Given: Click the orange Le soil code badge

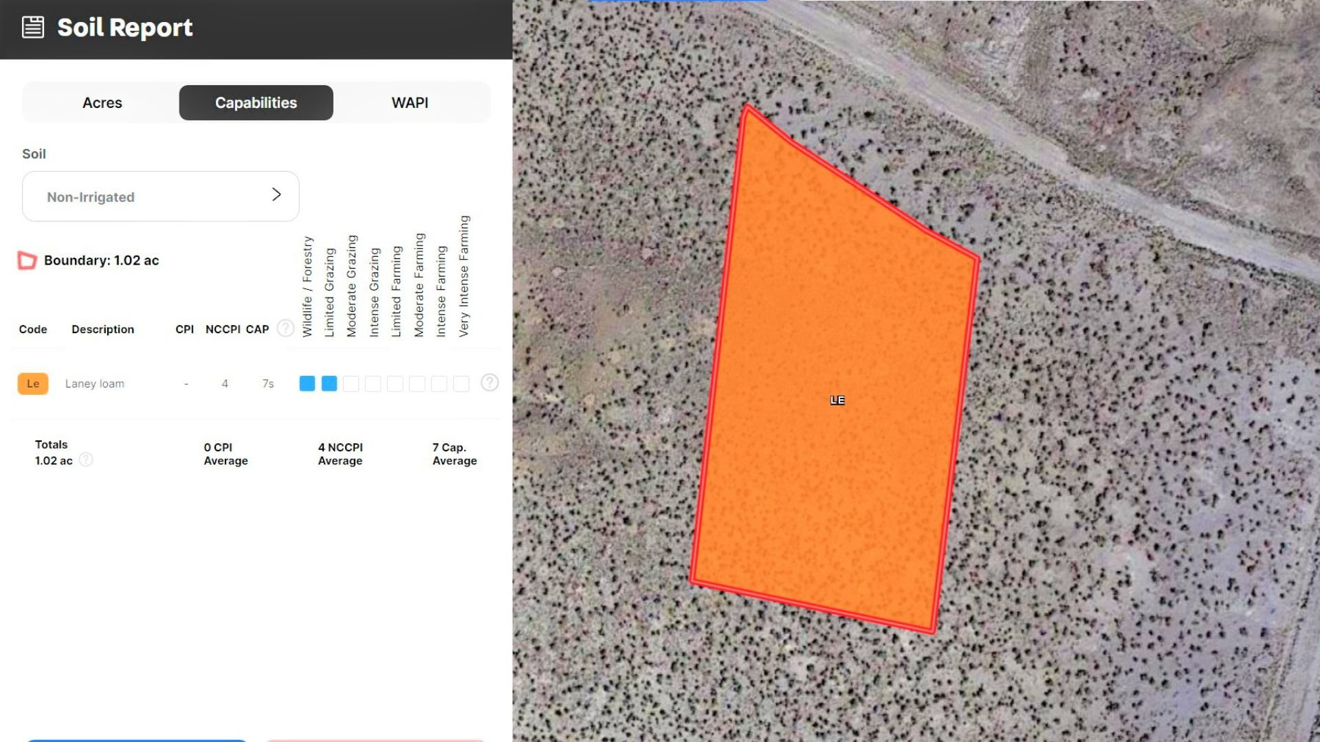Looking at the screenshot, I should (x=33, y=383).
